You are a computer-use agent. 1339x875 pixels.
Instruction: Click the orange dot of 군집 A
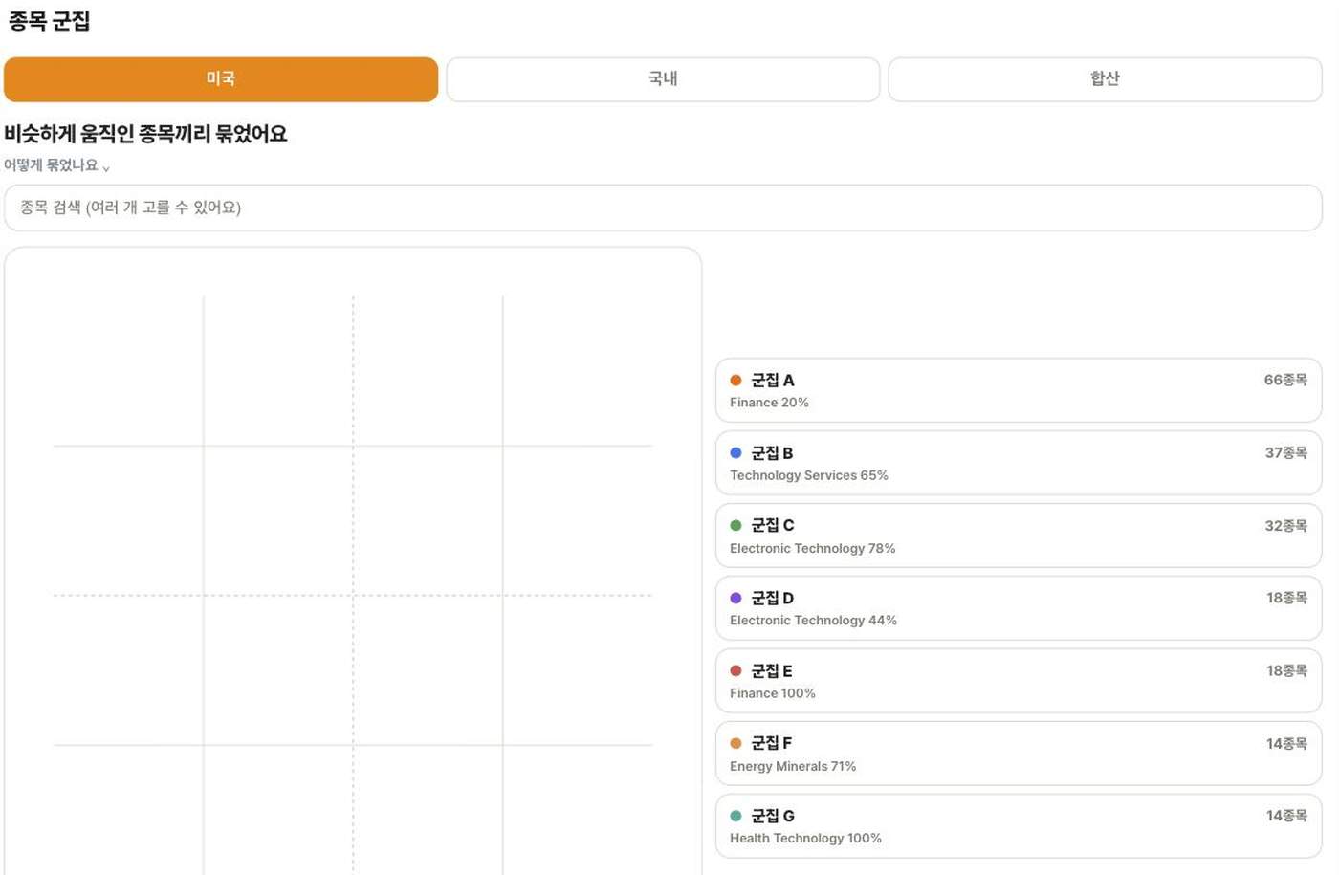(x=735, y=381)
